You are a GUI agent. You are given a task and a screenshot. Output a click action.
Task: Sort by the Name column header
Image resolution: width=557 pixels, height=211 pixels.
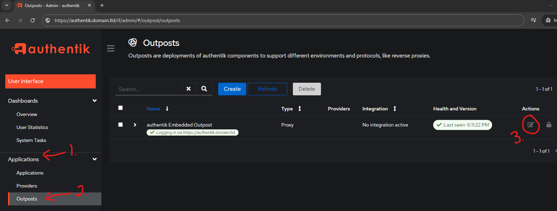(x=153, y=109)
